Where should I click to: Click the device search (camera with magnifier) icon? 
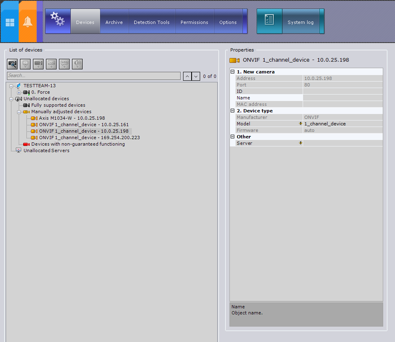pos(12,64)
